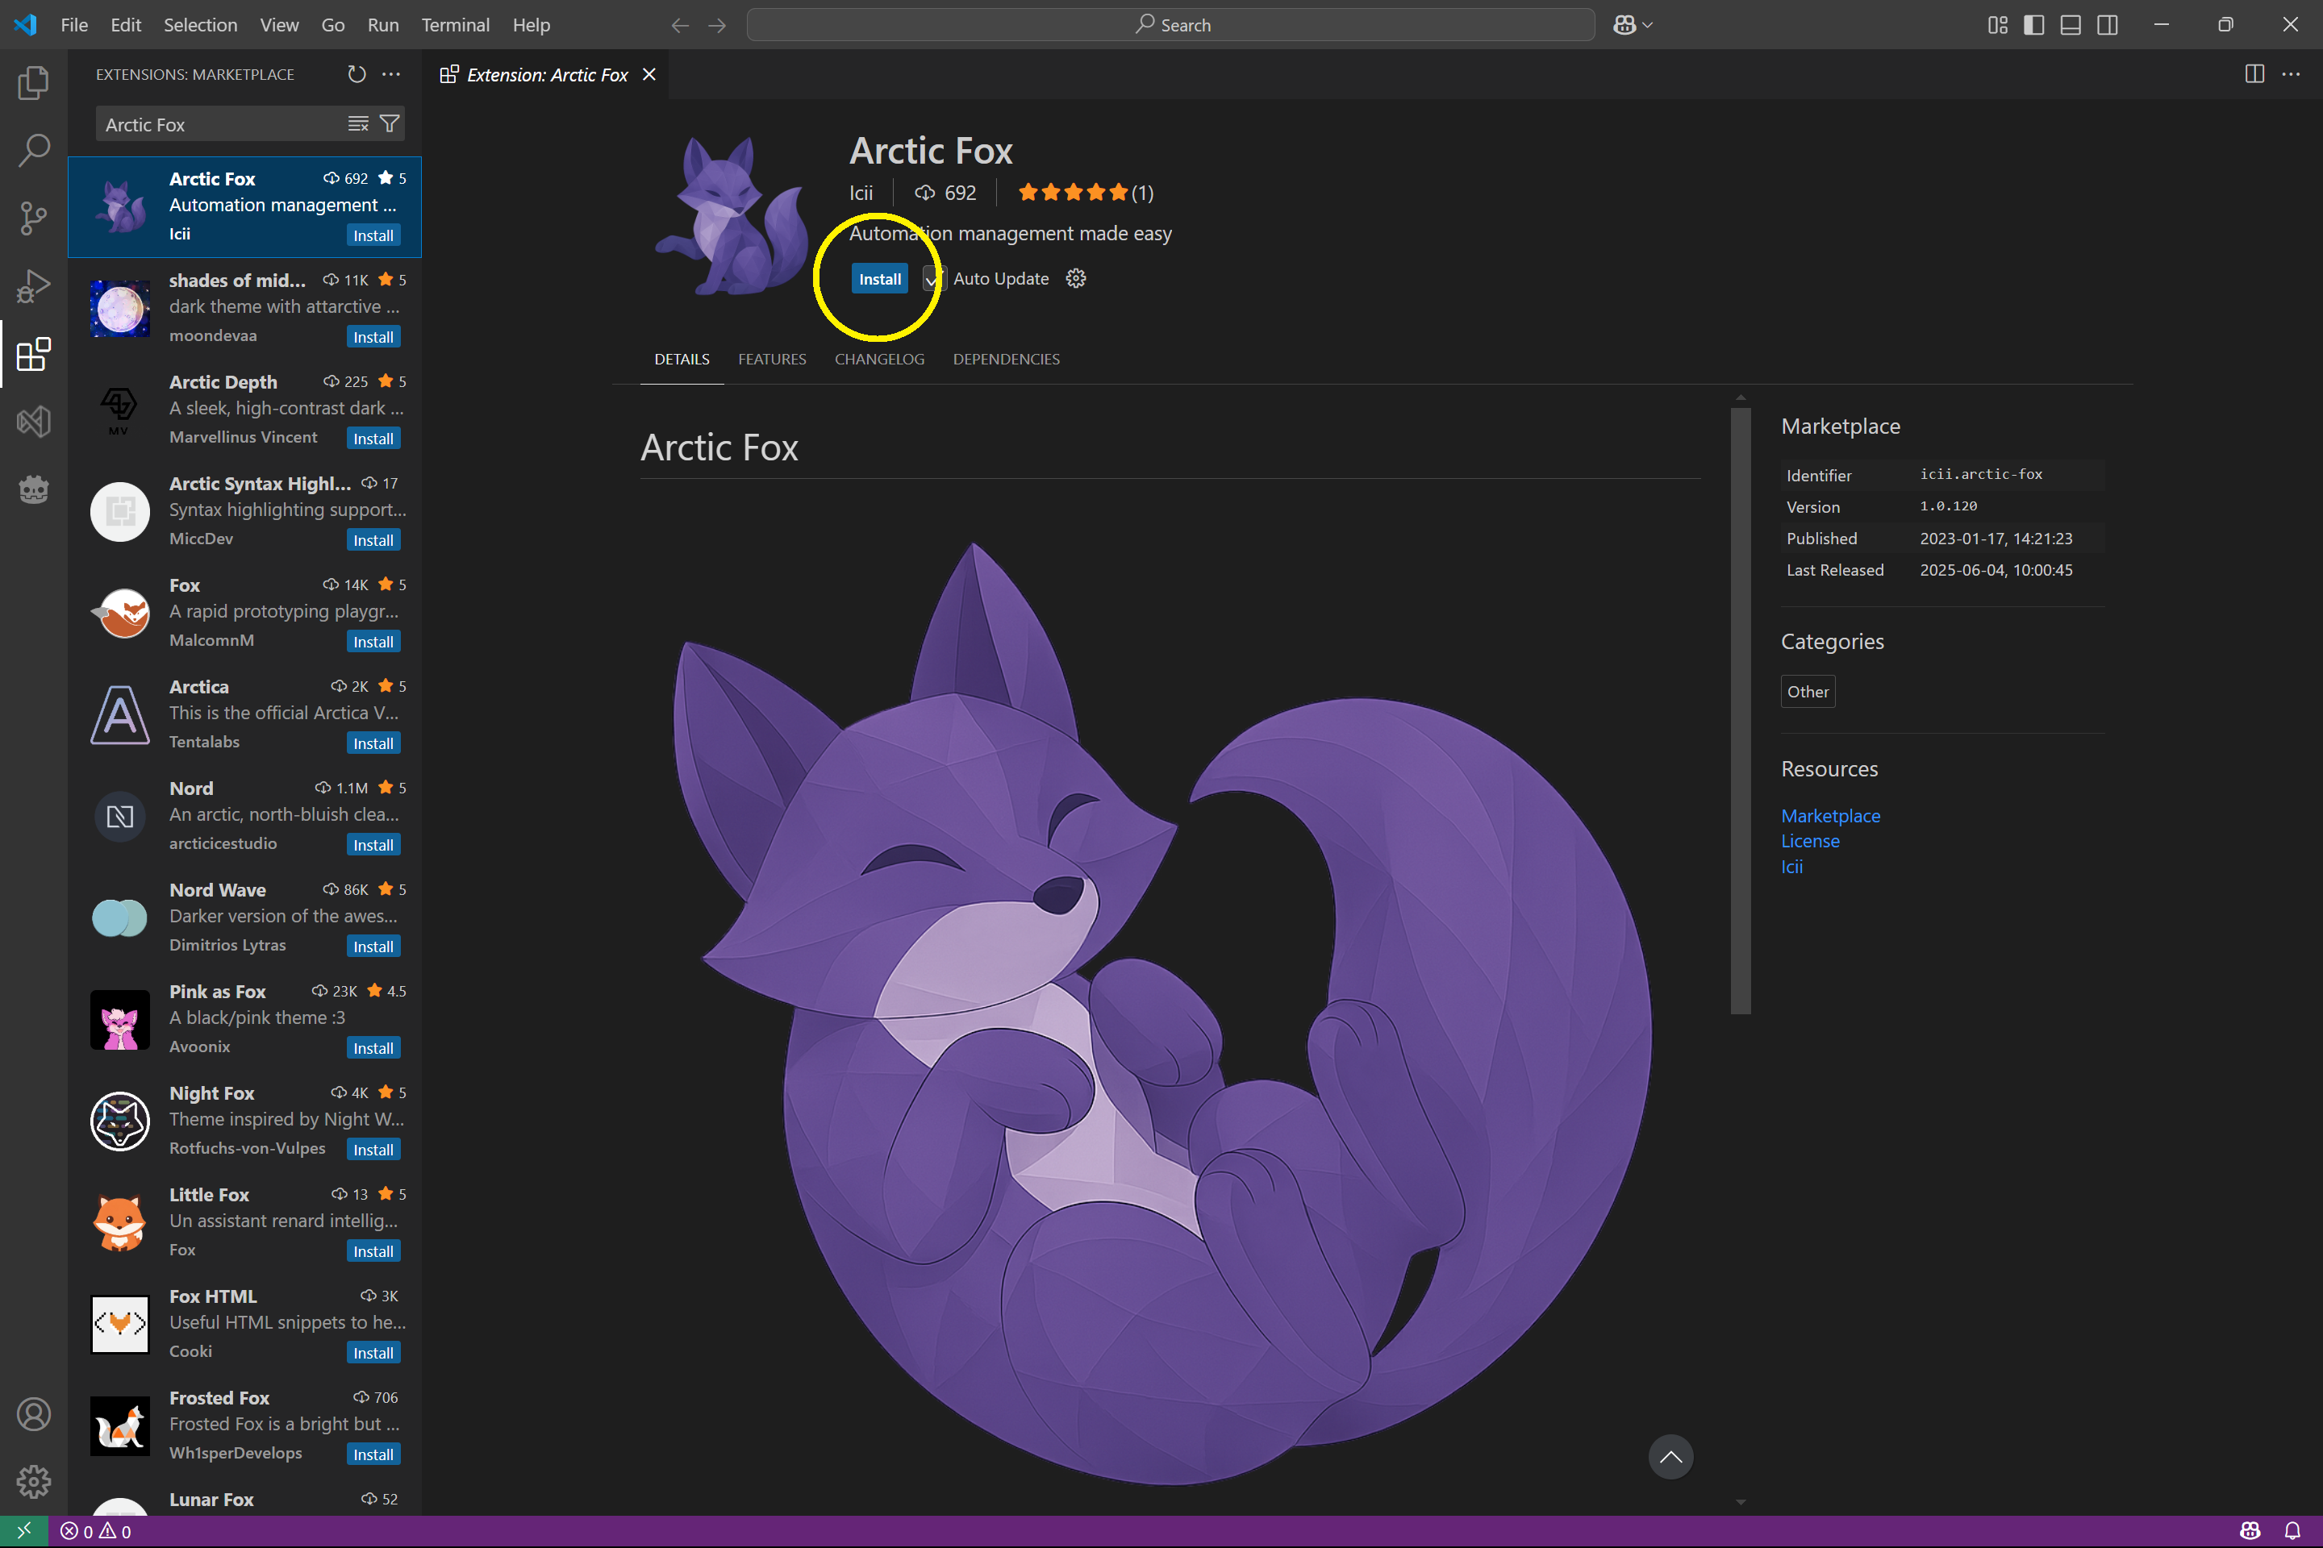This screenshot has height=1548, width=2323.
Task: Select the Other category tag
Action: tap(1808, 691)
